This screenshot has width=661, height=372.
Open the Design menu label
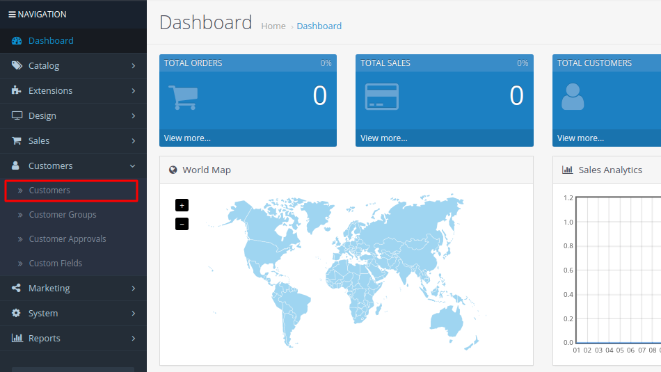(x=42, y=116)
